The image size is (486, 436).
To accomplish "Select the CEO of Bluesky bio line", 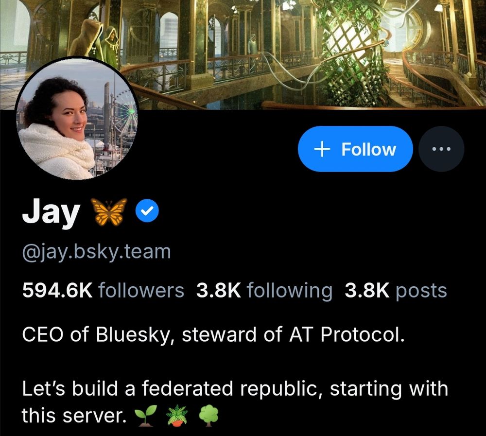I will tap(213, 335).
